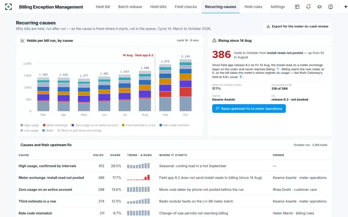Click 'Change-of-use permits not reaching billing'
348x217 pixels.
193,213
